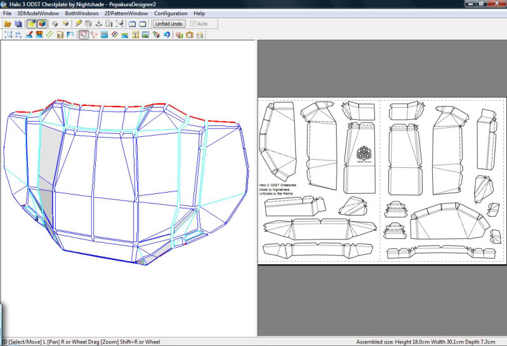Open the 2DPatternWindow menu

coord(126,13)
